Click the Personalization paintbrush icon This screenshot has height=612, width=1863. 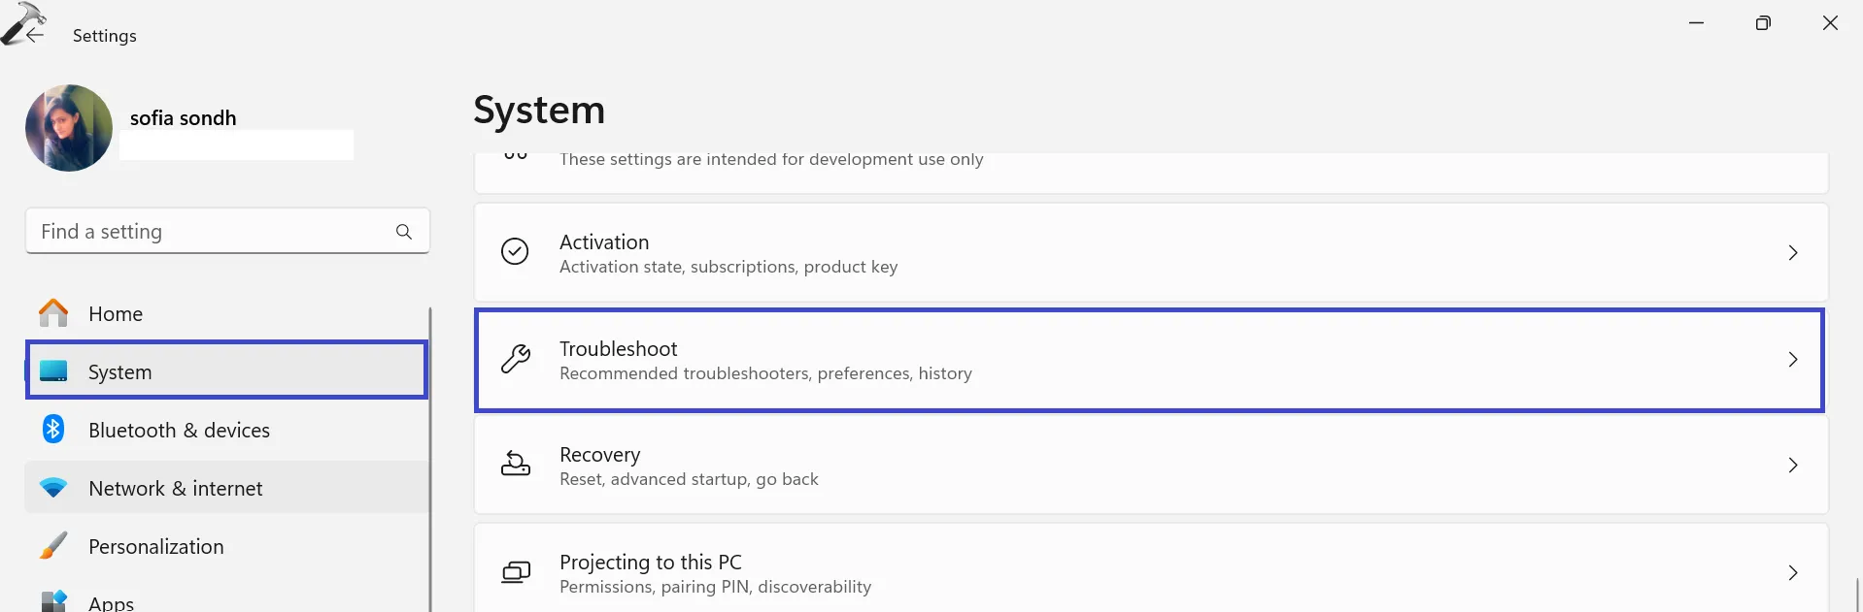coord(53,546)
